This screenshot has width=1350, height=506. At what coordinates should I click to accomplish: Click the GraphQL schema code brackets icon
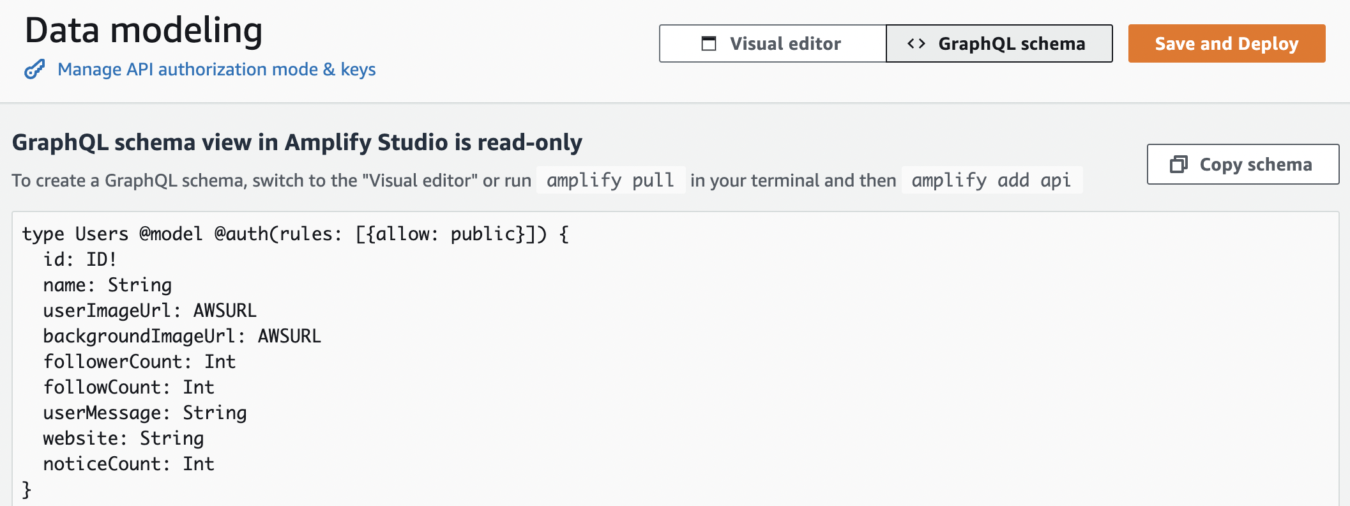coord(916,43)
